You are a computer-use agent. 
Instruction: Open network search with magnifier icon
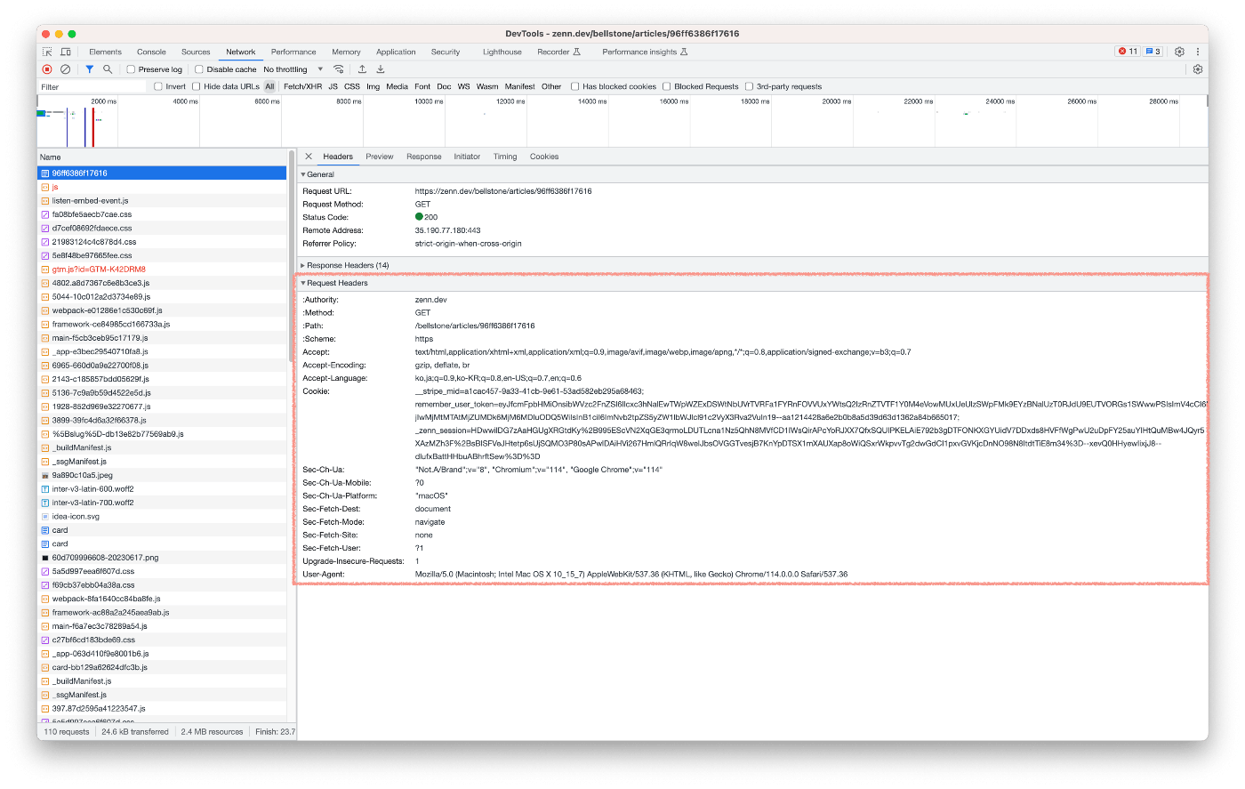[108, 69]
